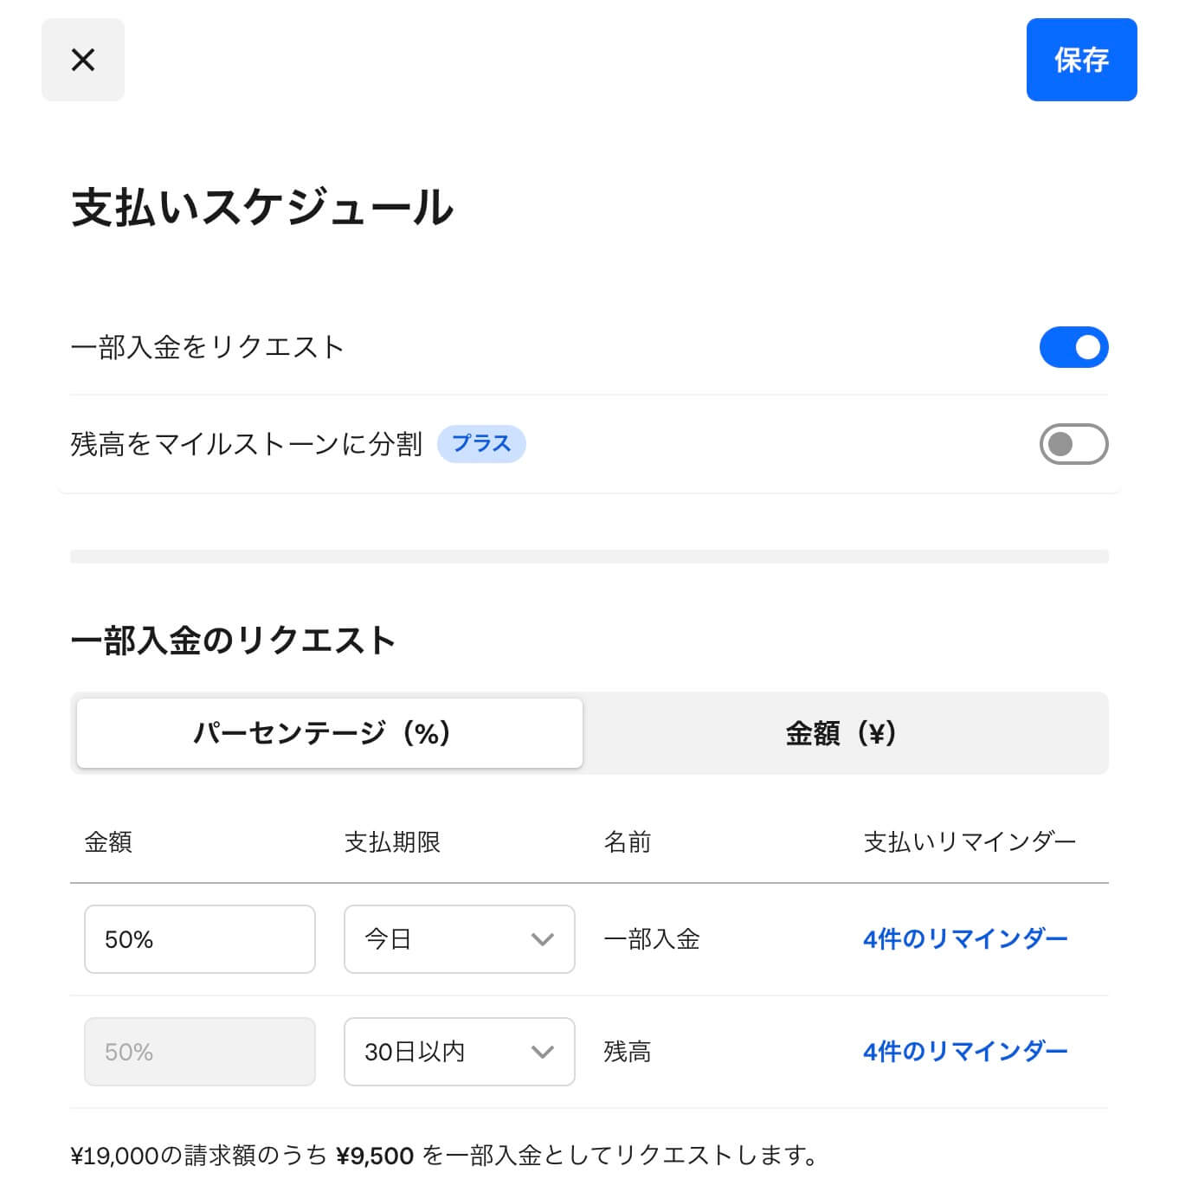Switch to the パーセンテージ（%）tab

pos(330,733)
